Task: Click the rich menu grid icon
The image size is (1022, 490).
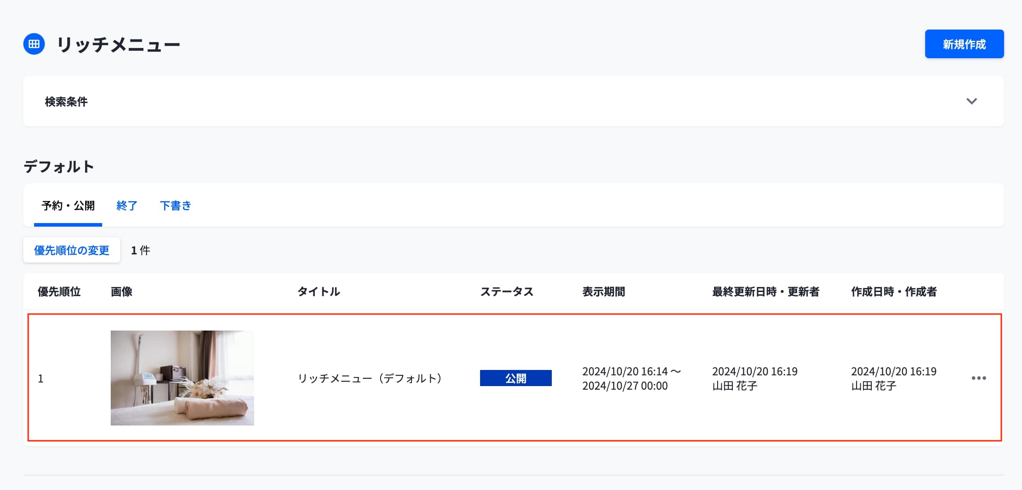Action: (34, 44)
